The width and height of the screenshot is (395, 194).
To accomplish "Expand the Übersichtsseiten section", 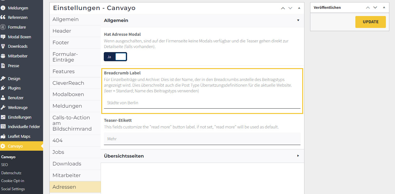I will click(x=298, y=156).
